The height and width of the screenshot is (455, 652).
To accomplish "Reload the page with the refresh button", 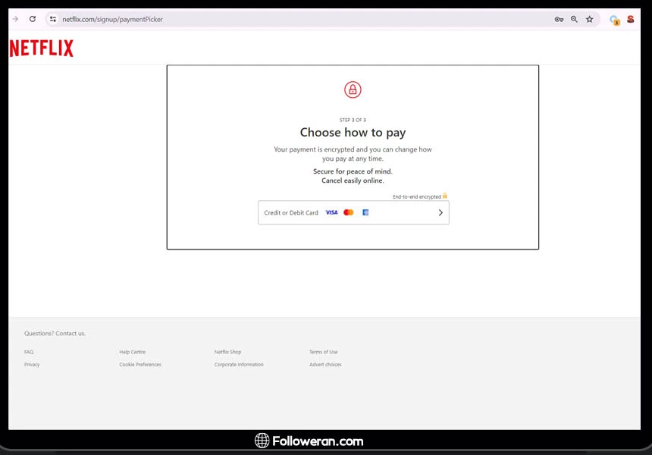I will [33, 19].
